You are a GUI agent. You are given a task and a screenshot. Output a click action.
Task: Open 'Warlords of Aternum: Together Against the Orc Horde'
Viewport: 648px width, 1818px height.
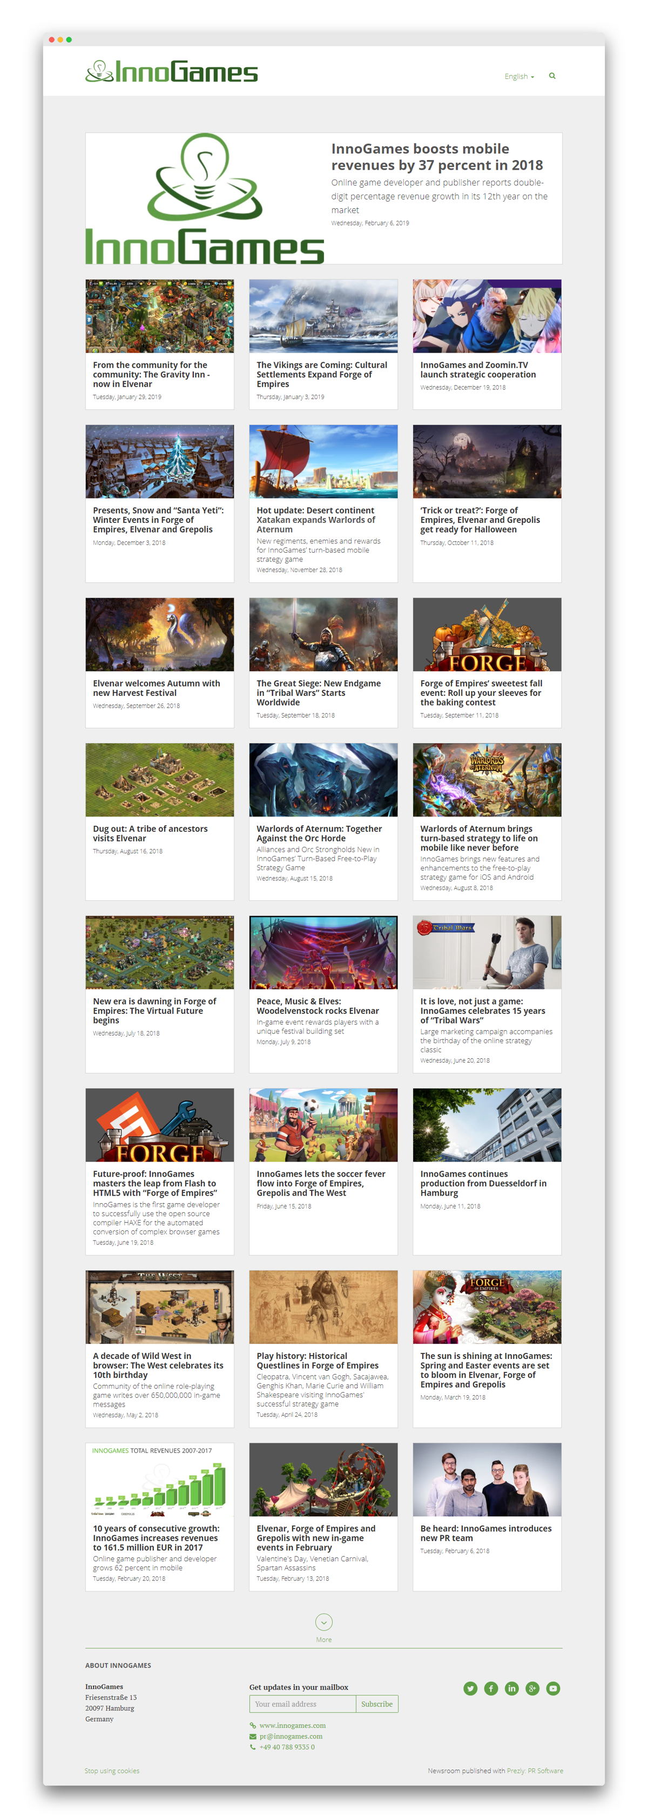pos(320,833)
